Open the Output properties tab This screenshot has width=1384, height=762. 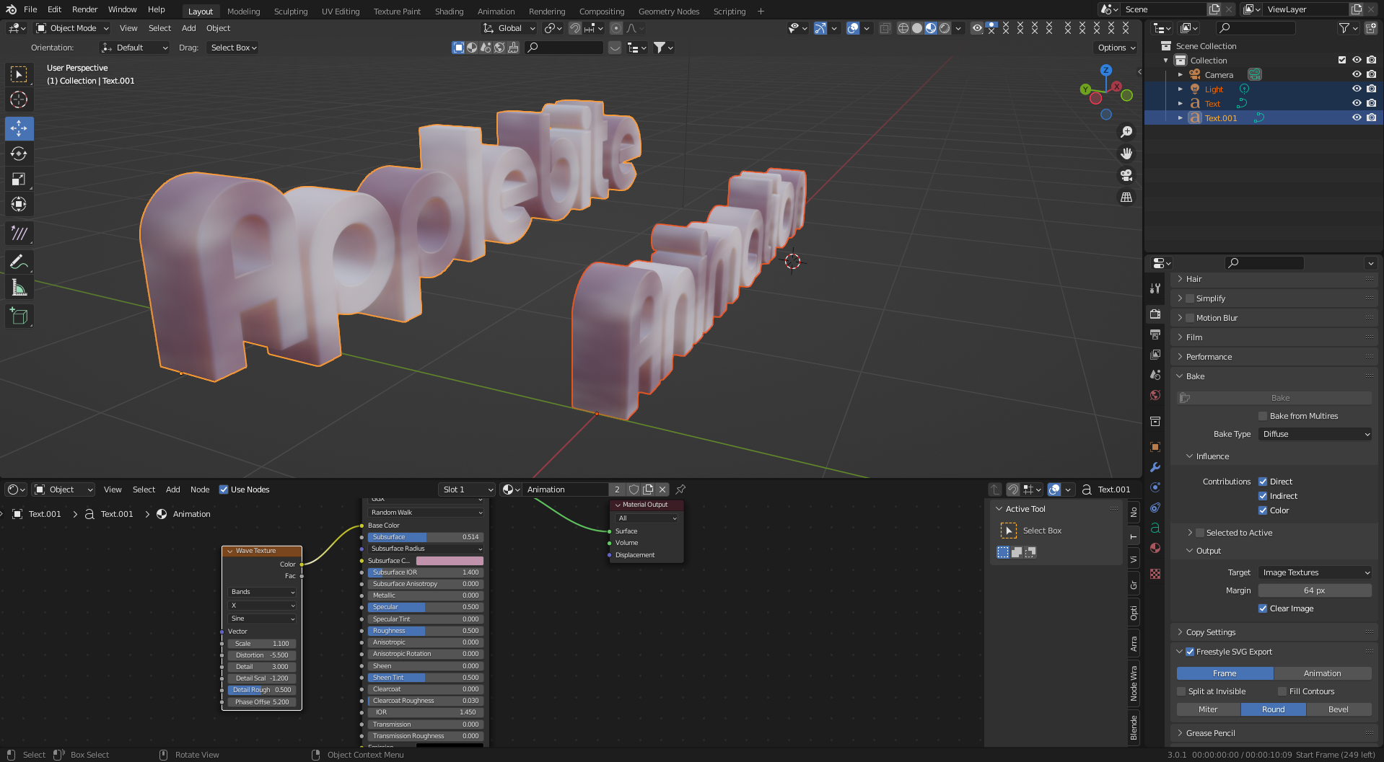coord(1155,335)
